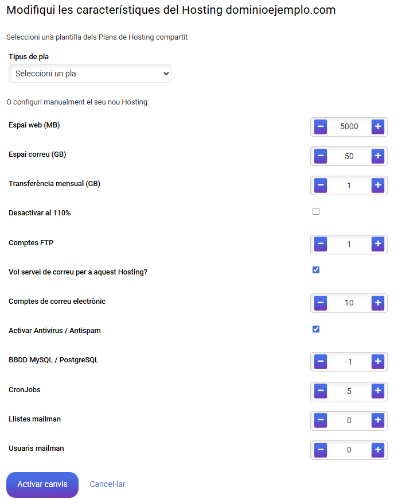Click plus for Transferència mensual (GB)
398x499 pixels.
[x=377, y=185]
